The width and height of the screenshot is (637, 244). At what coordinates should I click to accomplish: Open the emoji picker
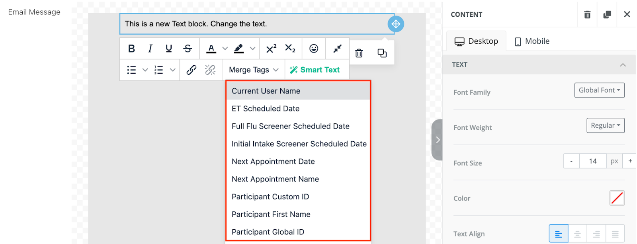tap(314, 49)
